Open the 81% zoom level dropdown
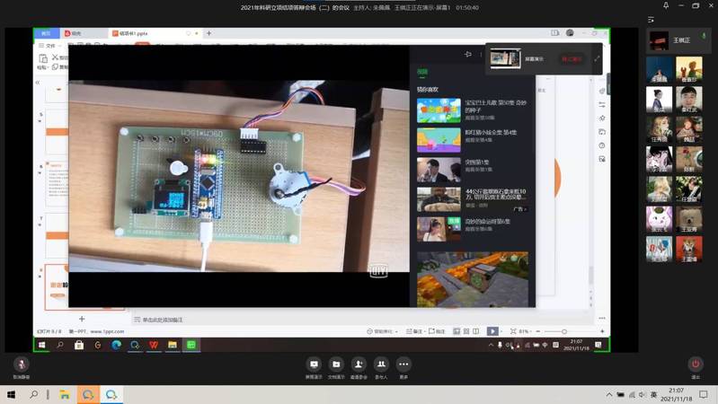 [525, 331]
